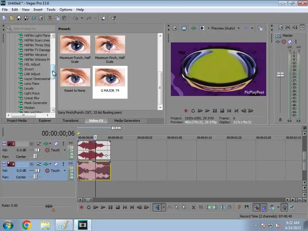308x231 pixels.
Task: Select the Envelope Edit tool
Action: [170, 207]
